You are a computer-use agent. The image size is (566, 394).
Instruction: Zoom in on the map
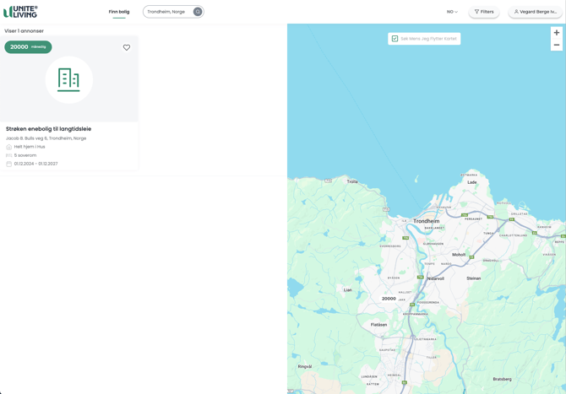point(556,33)
